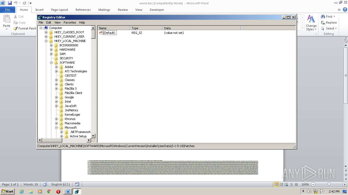Click the Undo arrow in Word title bar

[x=15, y=3]
